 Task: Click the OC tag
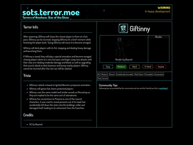click(x=99, y=74)
